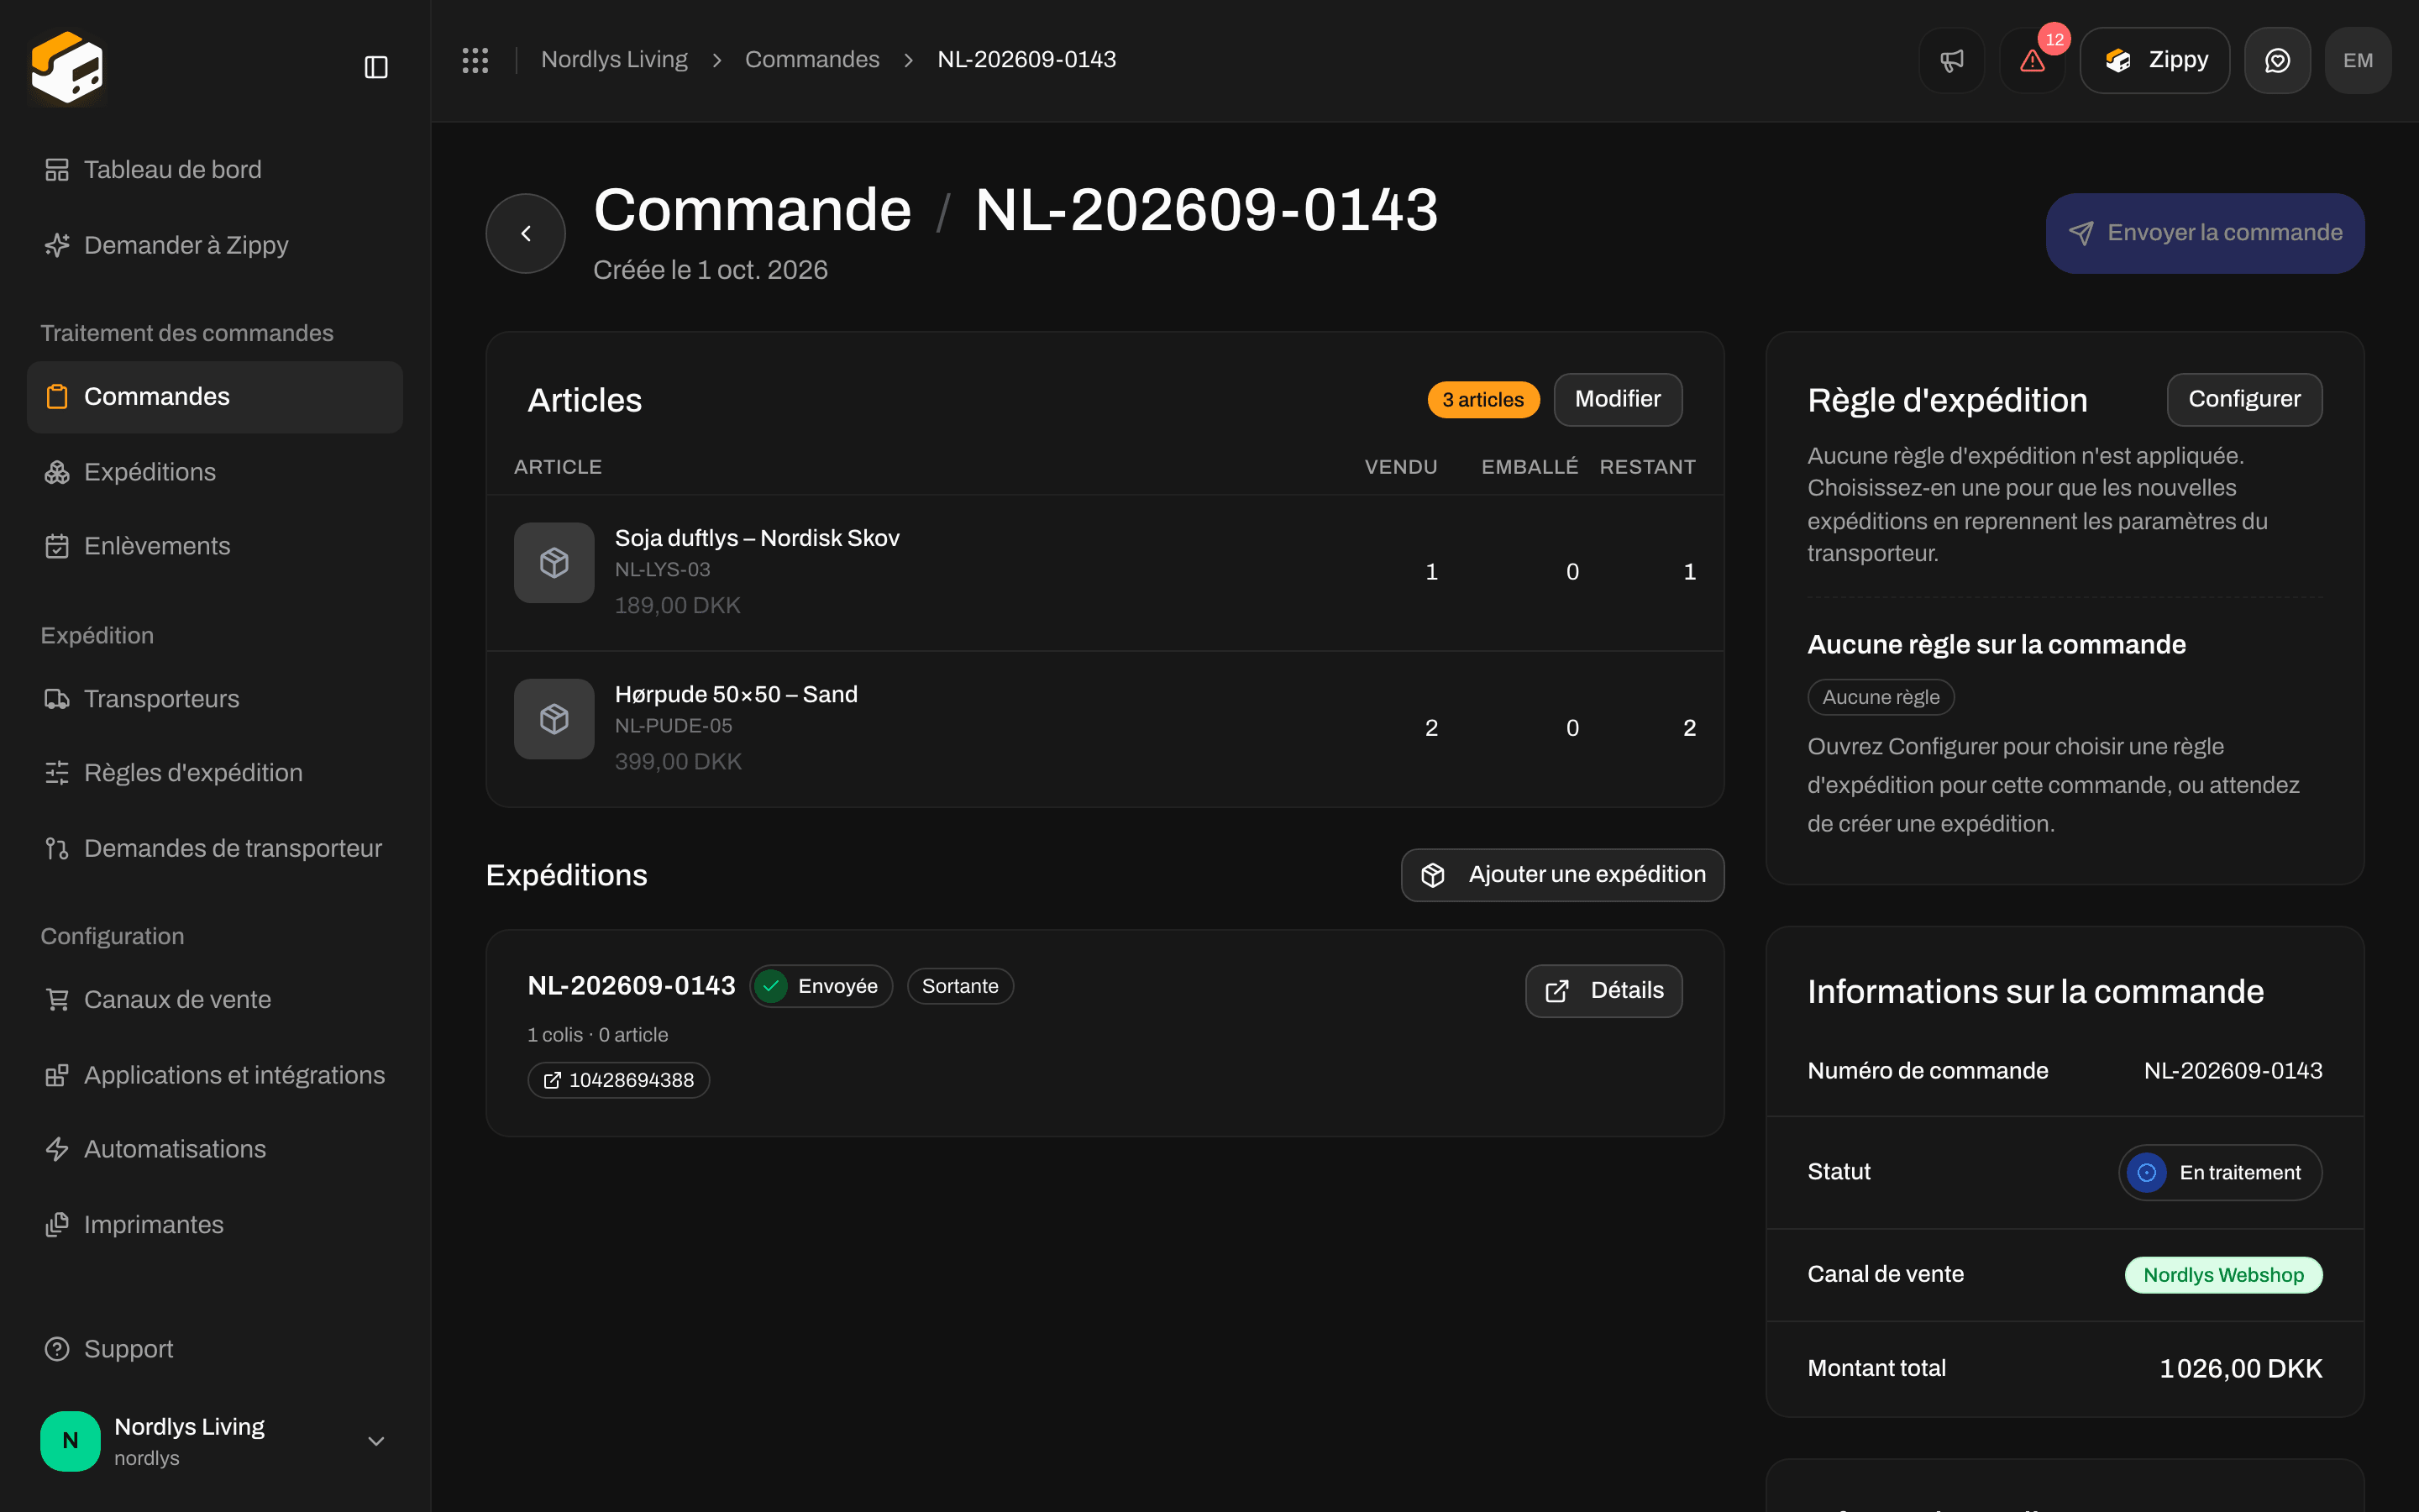Open the announcements megaphone icon

pos(1951,60)
